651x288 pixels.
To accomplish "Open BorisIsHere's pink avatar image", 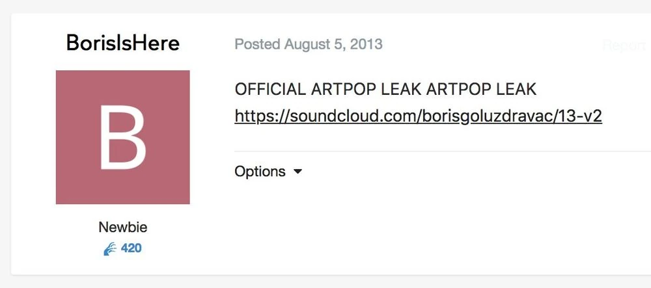I will point(123,137).
